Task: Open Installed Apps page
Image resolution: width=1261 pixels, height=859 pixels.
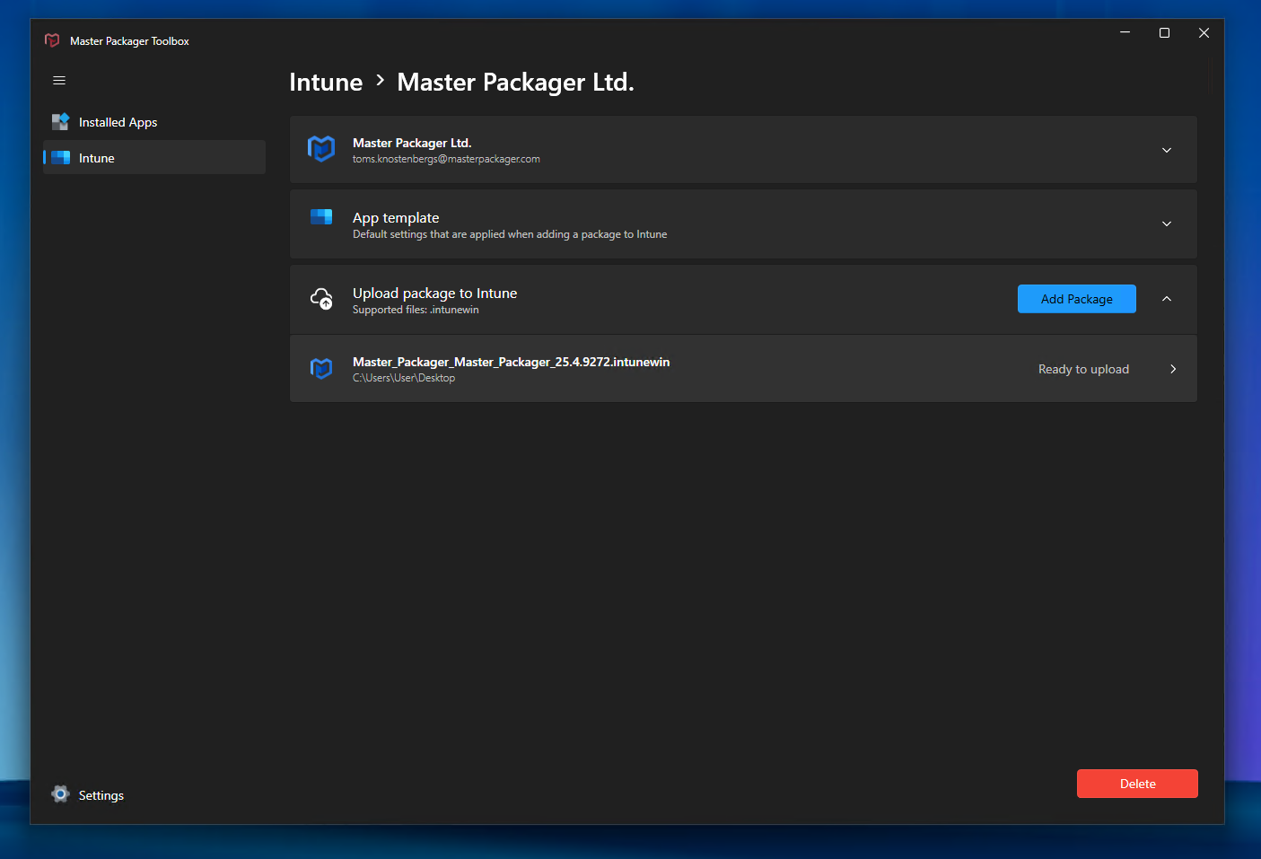Action: click(154, 122)
